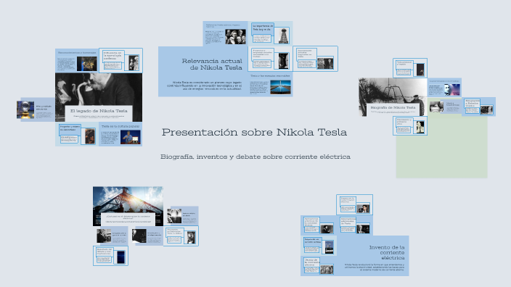Open the middle debate slide with the dark photo
This screenshot has width=511, height=287.
147,236
